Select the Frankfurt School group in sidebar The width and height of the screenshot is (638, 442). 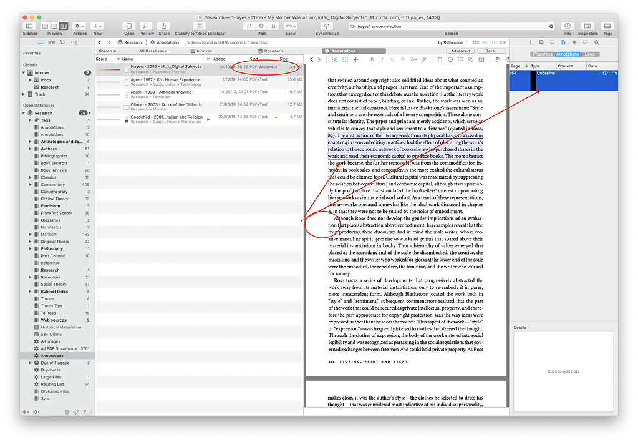pos(56,213)
